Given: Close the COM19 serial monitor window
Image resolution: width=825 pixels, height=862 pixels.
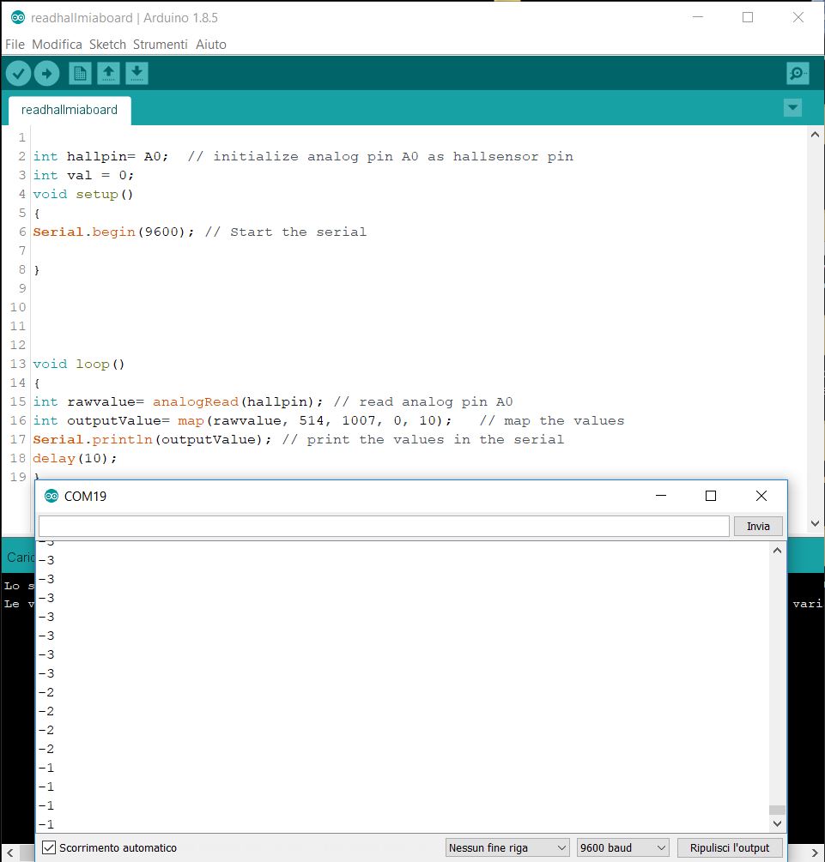Looking at the screenshot, I should point(761,496).
